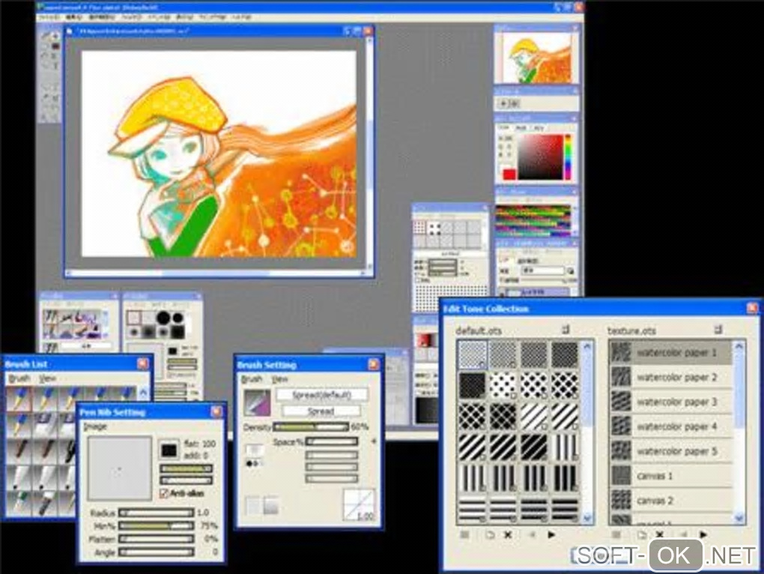Click the play arrow below default.ots tones

[x=551, y=534]
